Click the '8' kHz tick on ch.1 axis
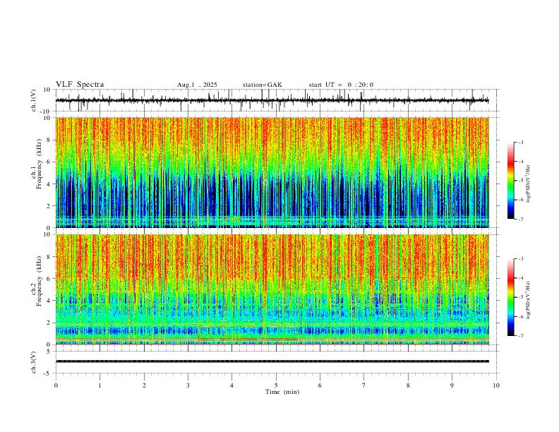The image size is (559, 432). tap(50, 140)
